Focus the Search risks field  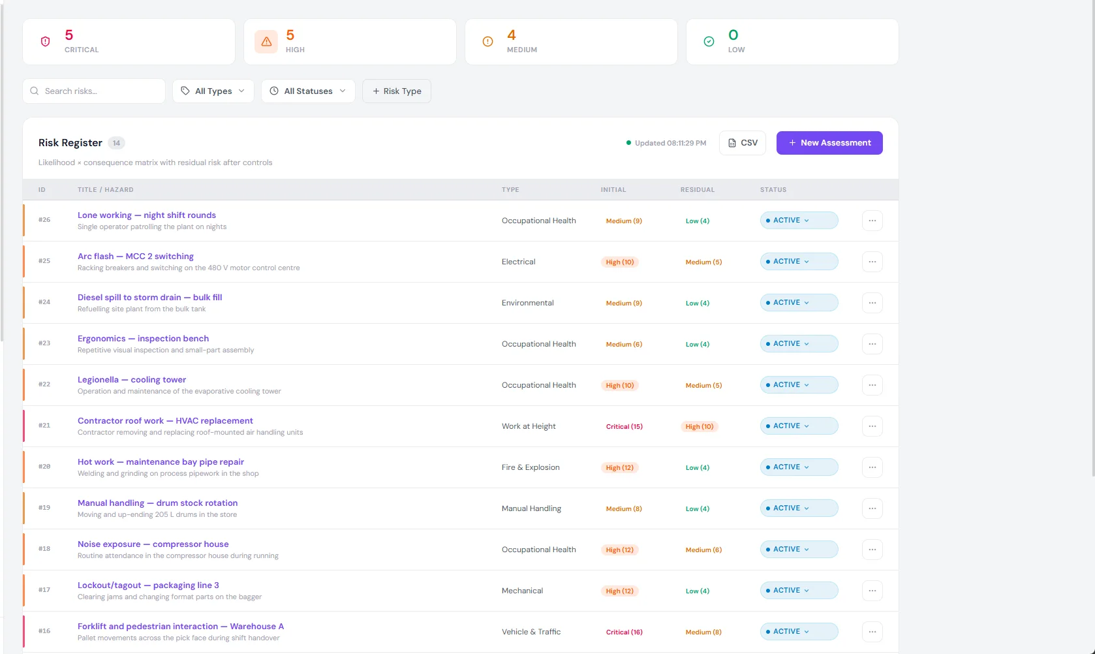click(94, 91)
